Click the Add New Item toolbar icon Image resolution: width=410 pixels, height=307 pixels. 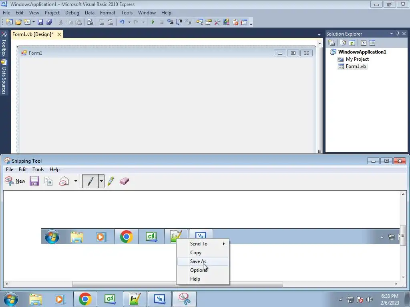pyautogui.click(x=27, y=22)
